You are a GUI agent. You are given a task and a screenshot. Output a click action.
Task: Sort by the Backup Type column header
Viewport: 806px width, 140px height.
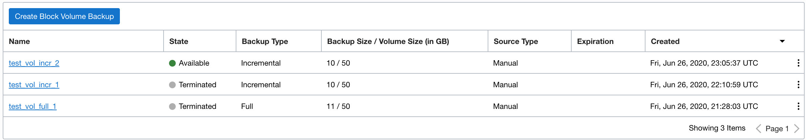(x=265, y=41)
